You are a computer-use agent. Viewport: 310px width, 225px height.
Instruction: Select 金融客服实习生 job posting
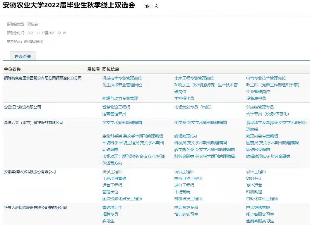point(260,221)
